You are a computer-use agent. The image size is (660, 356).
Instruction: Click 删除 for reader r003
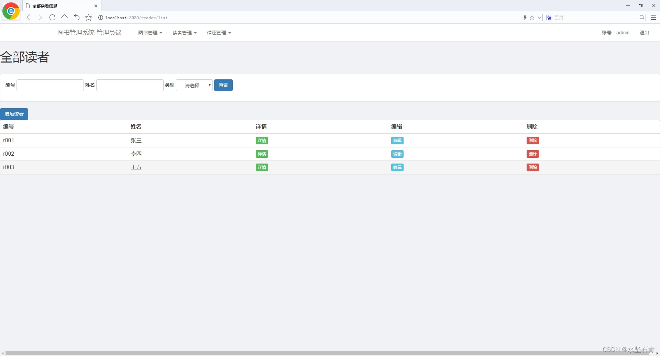click(x=533, y=167)
